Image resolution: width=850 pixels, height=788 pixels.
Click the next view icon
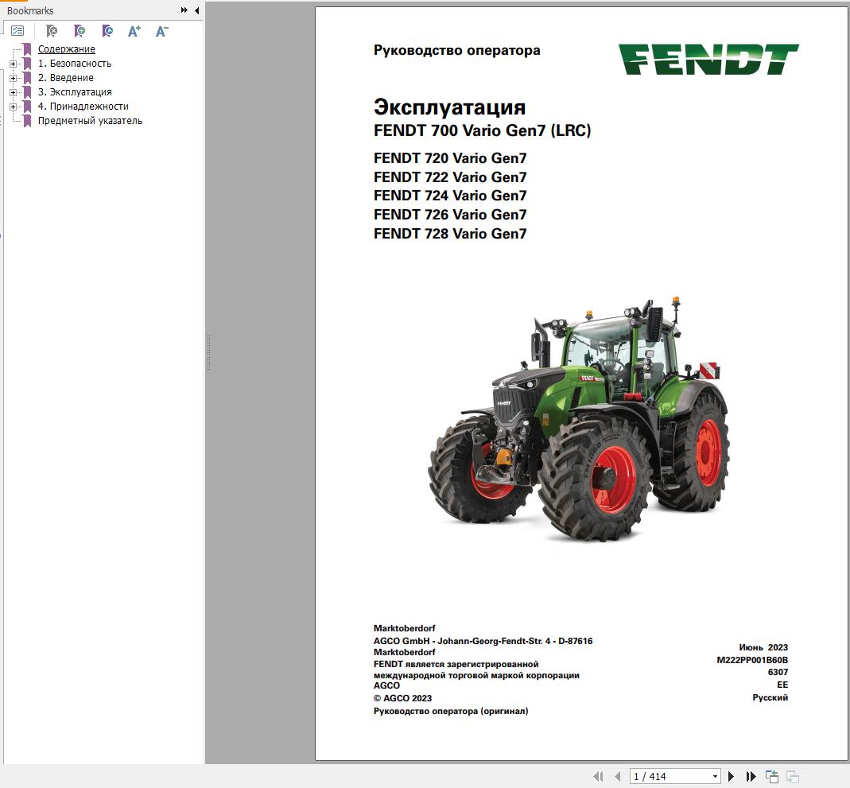pos(793,776)
